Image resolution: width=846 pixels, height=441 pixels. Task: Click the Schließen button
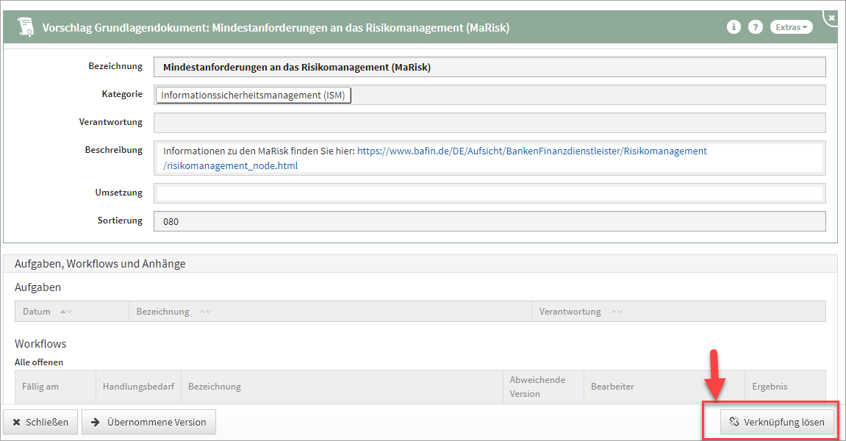[40, 422]
